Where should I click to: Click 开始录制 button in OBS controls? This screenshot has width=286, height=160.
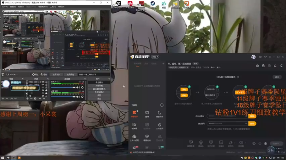click(x=99, y=86)
